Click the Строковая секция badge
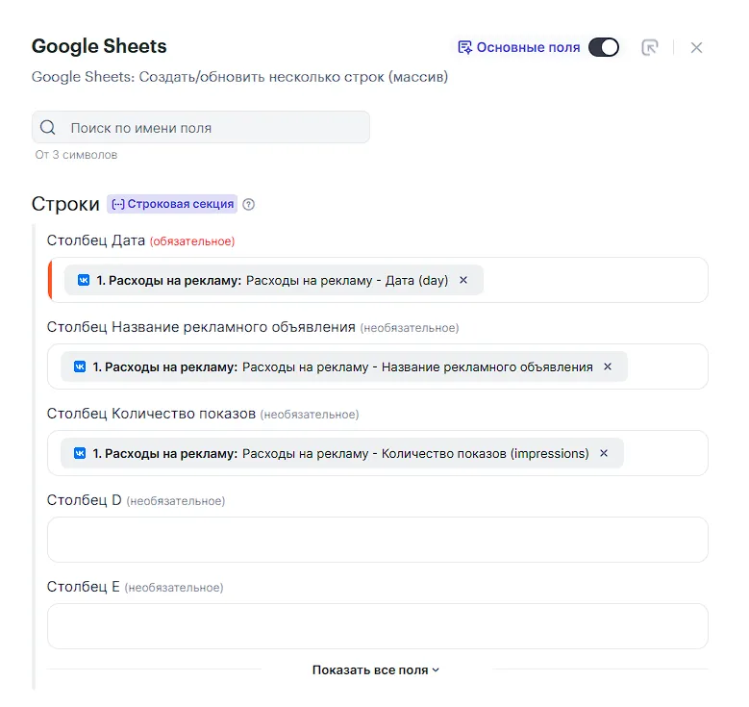 (x=172, y=204)
